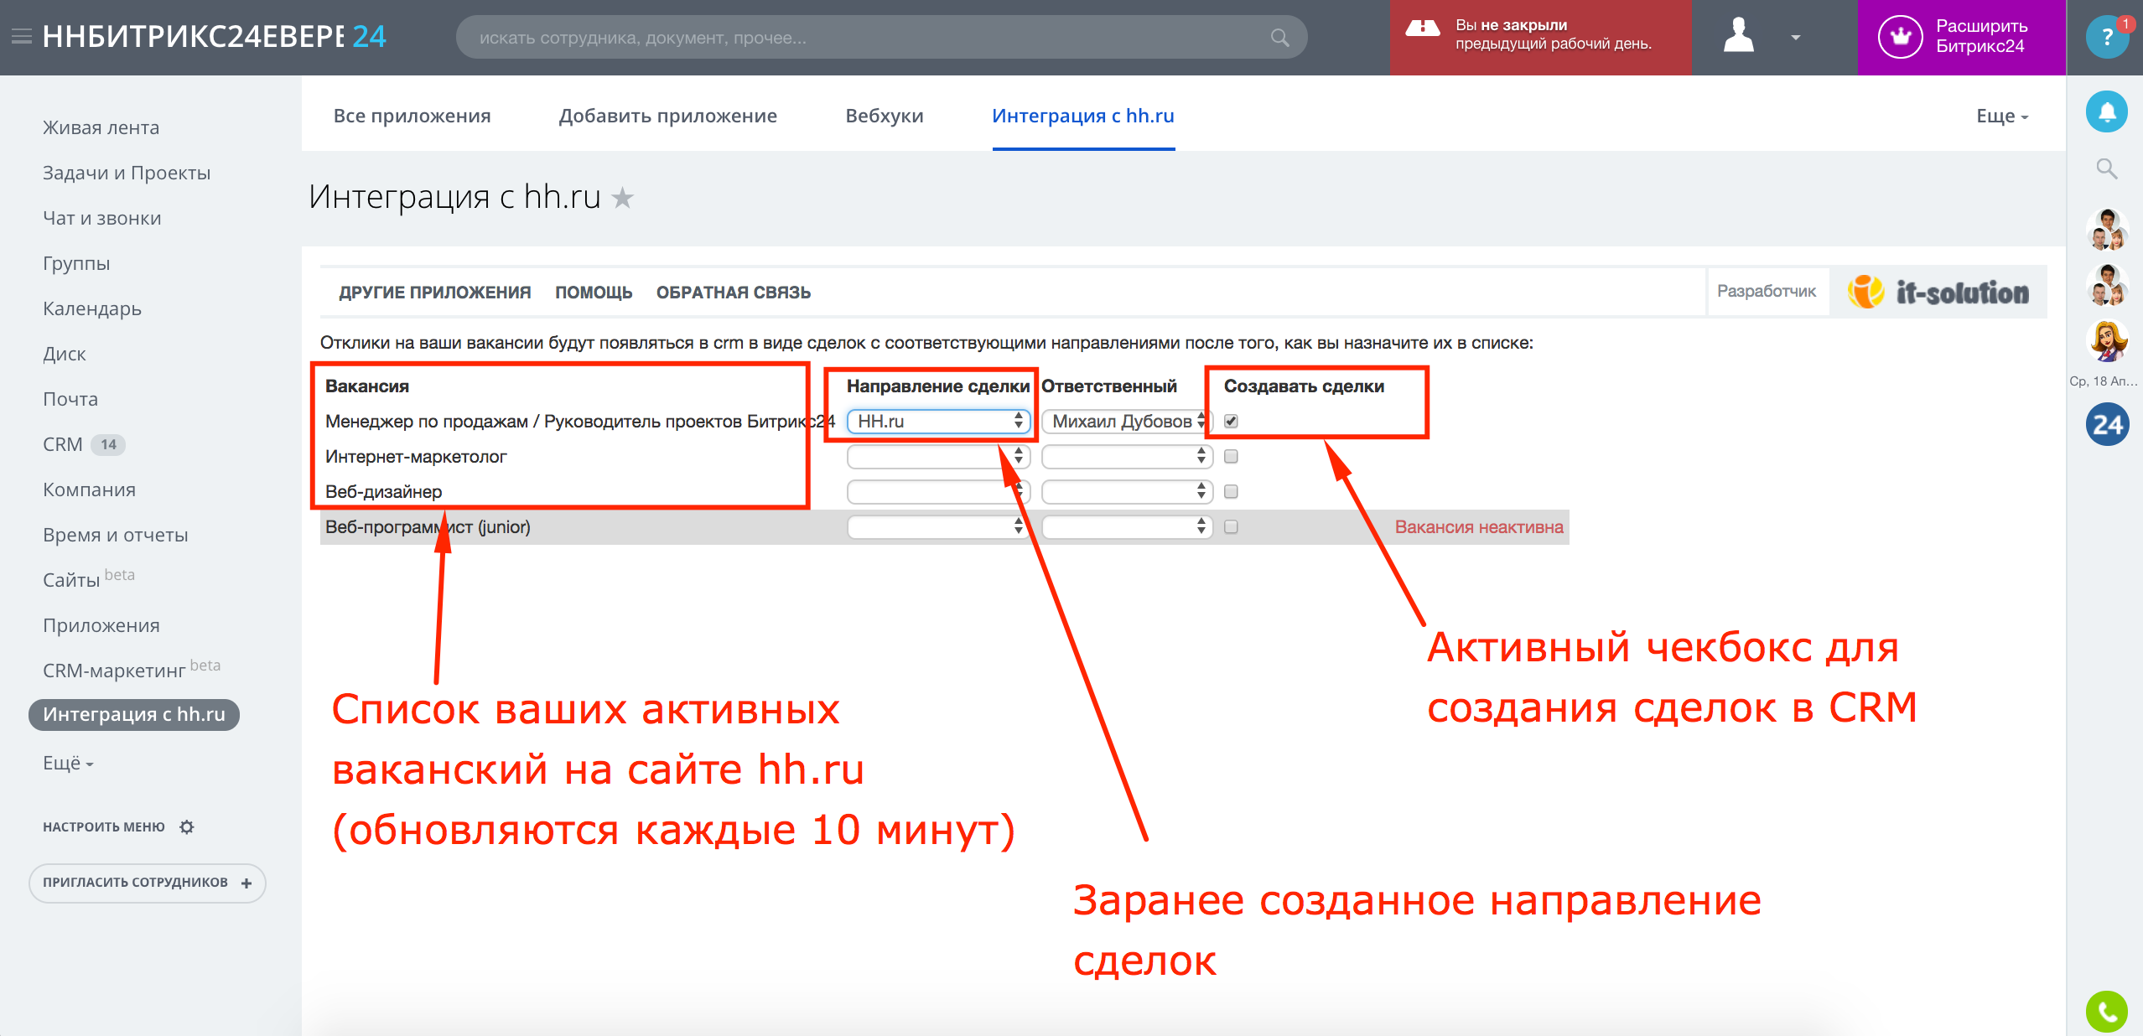
Task: Enable create deals for Веб-дизайнер
Action: tap(1231, 491)
